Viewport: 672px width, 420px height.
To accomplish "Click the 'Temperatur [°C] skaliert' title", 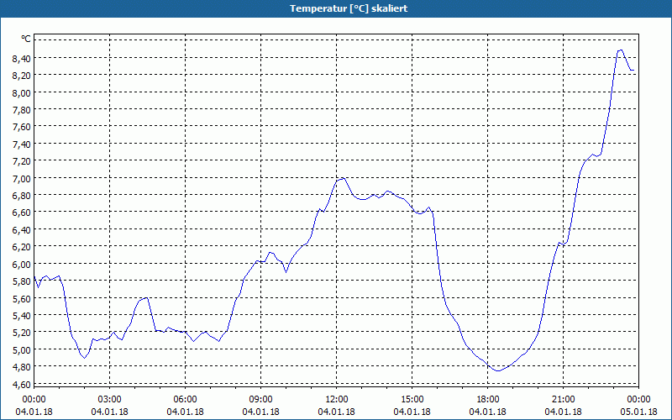I will pos(349,8).
